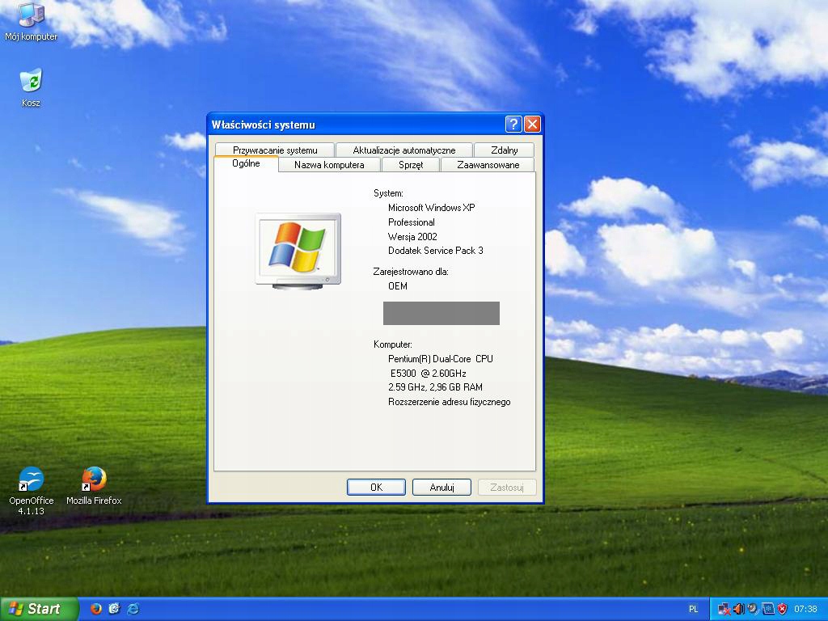Switch to the Sprzęt tab
Image resolution: width=828 pixels, height=621 pixels.
click(410, 165)
